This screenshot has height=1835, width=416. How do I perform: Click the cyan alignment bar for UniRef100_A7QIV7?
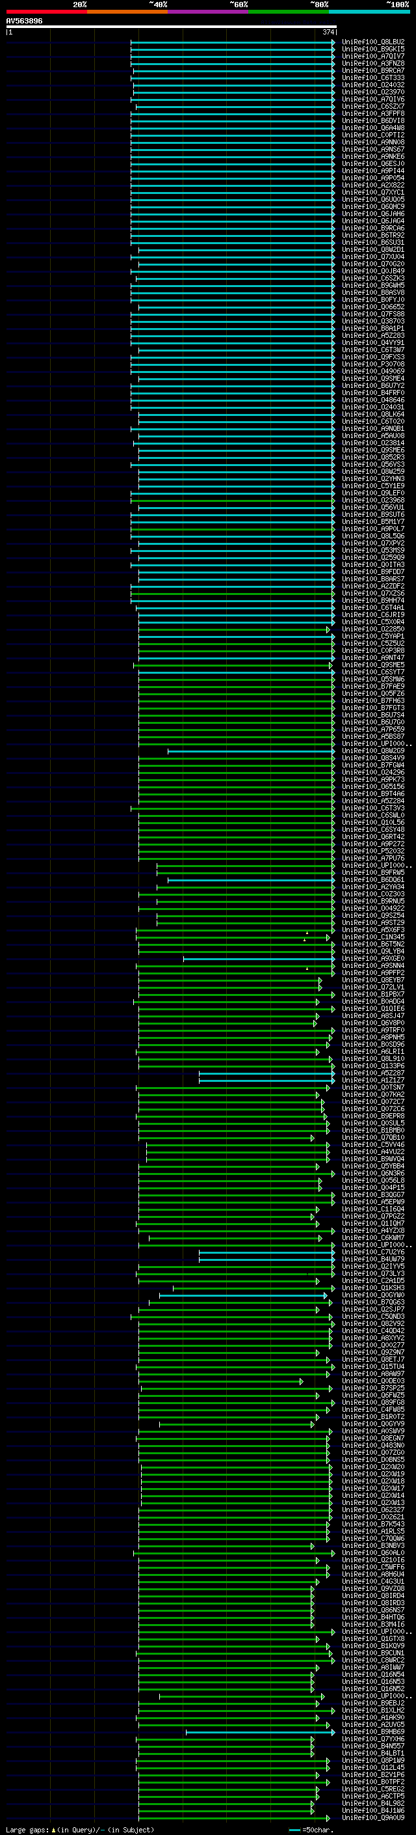[x=233, y=57]
